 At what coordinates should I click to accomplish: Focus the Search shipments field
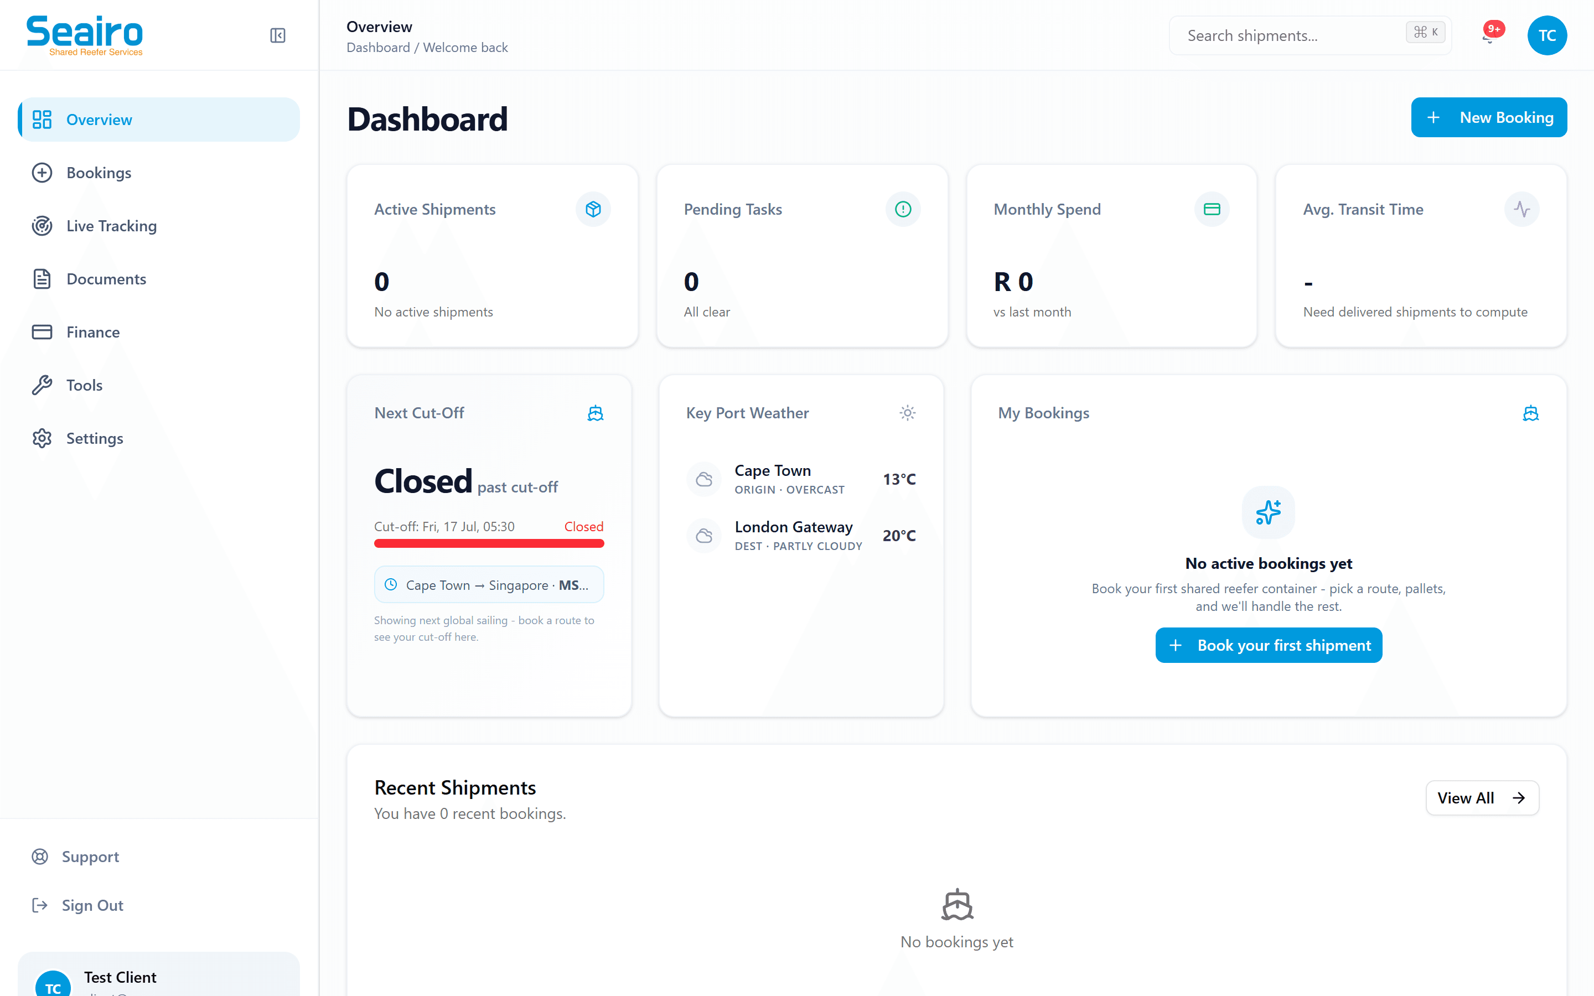point(1310,35)
